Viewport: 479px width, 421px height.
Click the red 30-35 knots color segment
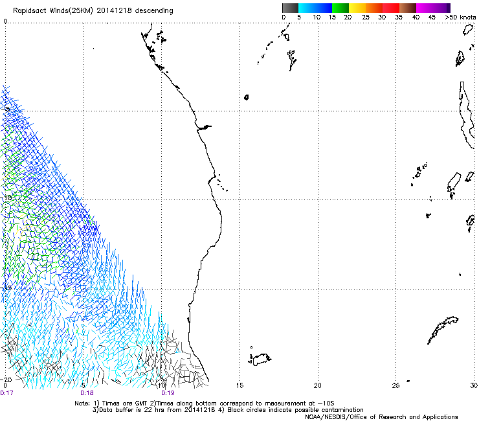tap(391, 8)
